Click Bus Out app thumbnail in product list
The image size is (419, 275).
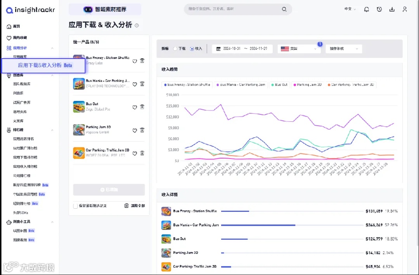pos(79,107)
